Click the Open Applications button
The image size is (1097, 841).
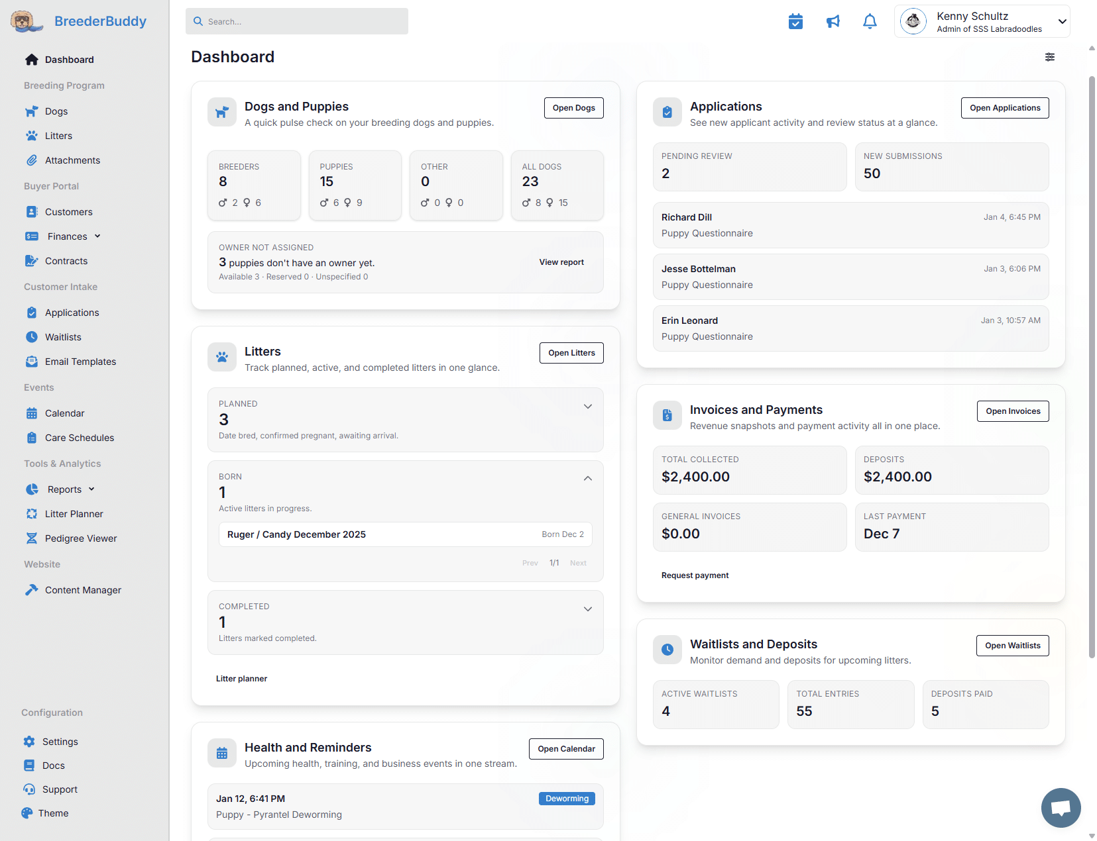click(x=1004, y=108)
